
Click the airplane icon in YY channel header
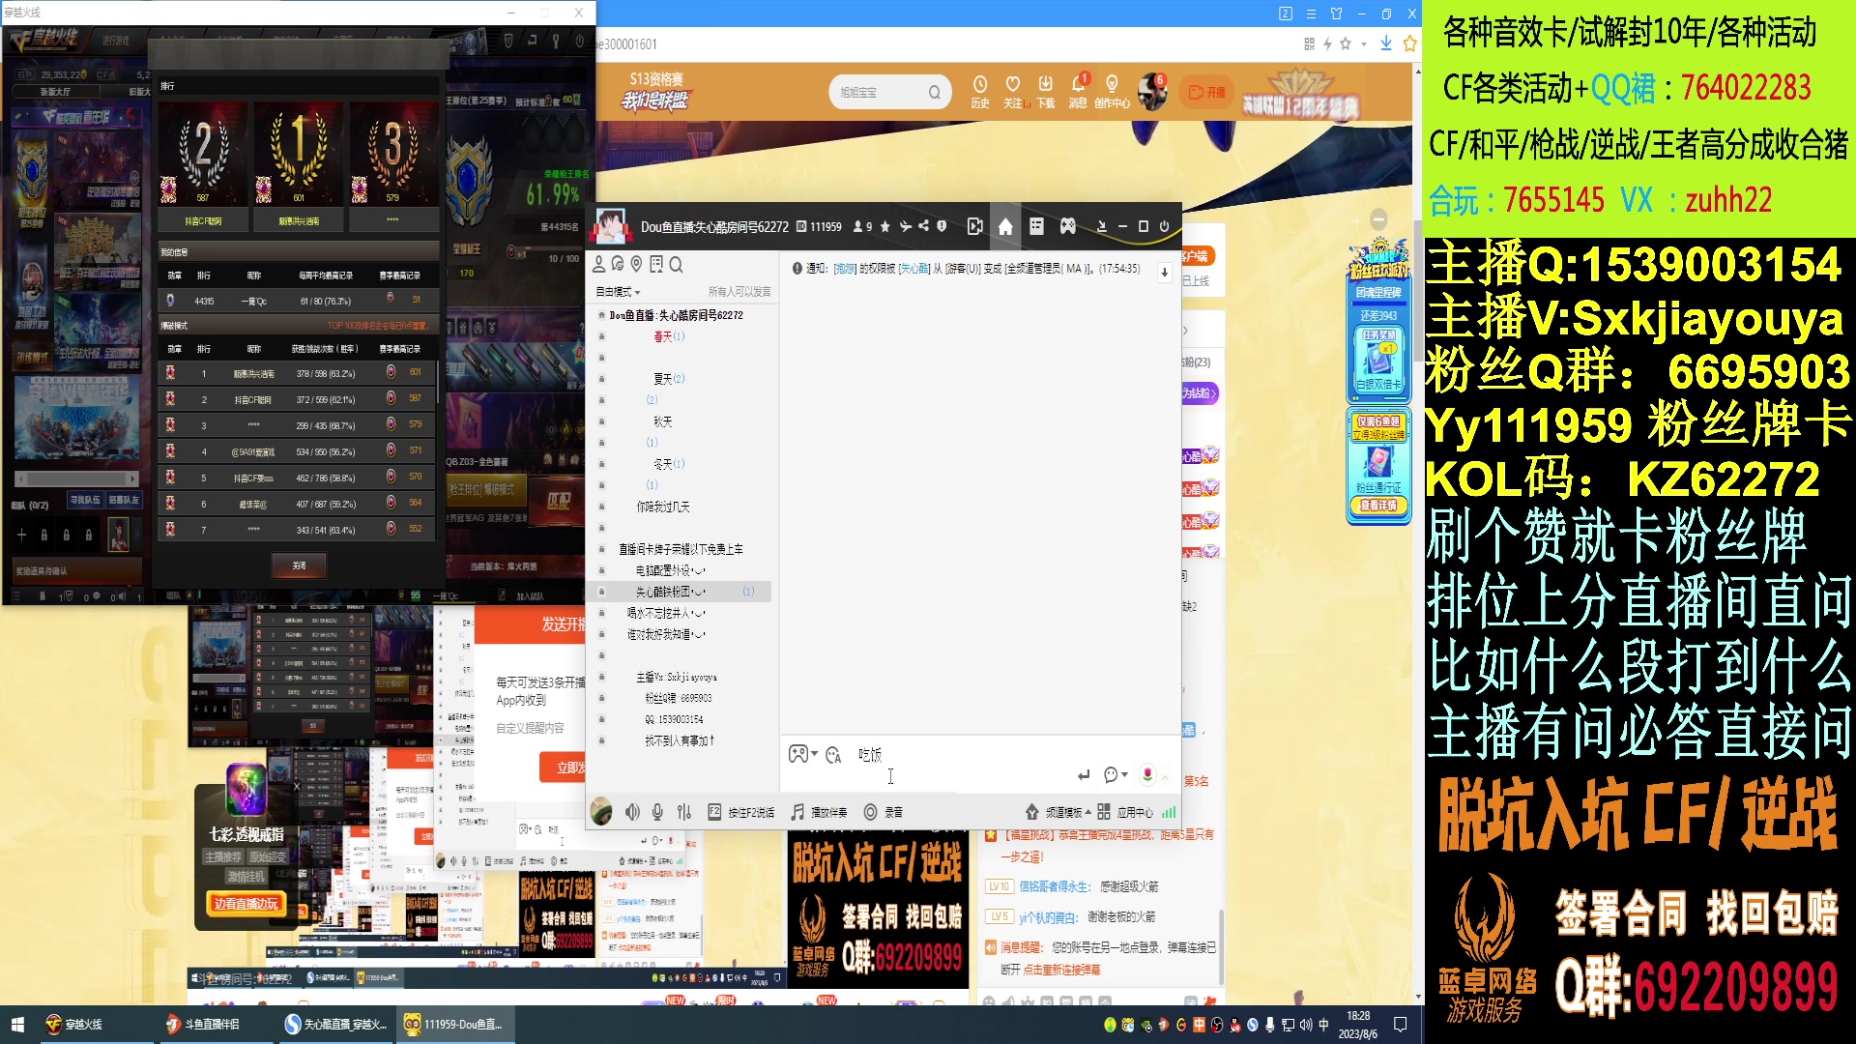905,226
